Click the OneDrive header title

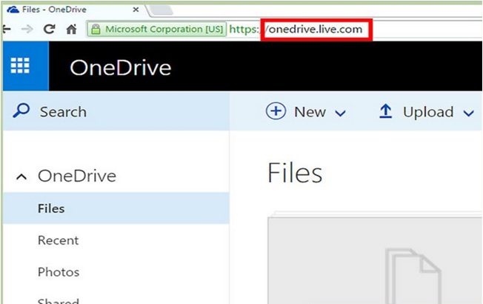pyautogui.click(x=121, y=67)
